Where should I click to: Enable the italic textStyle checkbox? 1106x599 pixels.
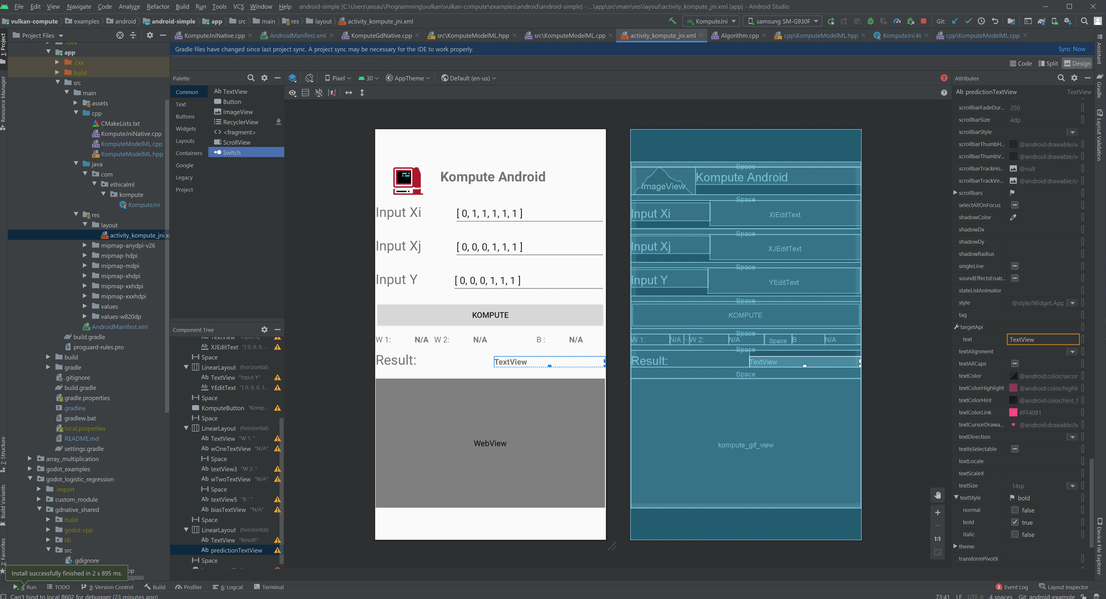[1015, 534]
